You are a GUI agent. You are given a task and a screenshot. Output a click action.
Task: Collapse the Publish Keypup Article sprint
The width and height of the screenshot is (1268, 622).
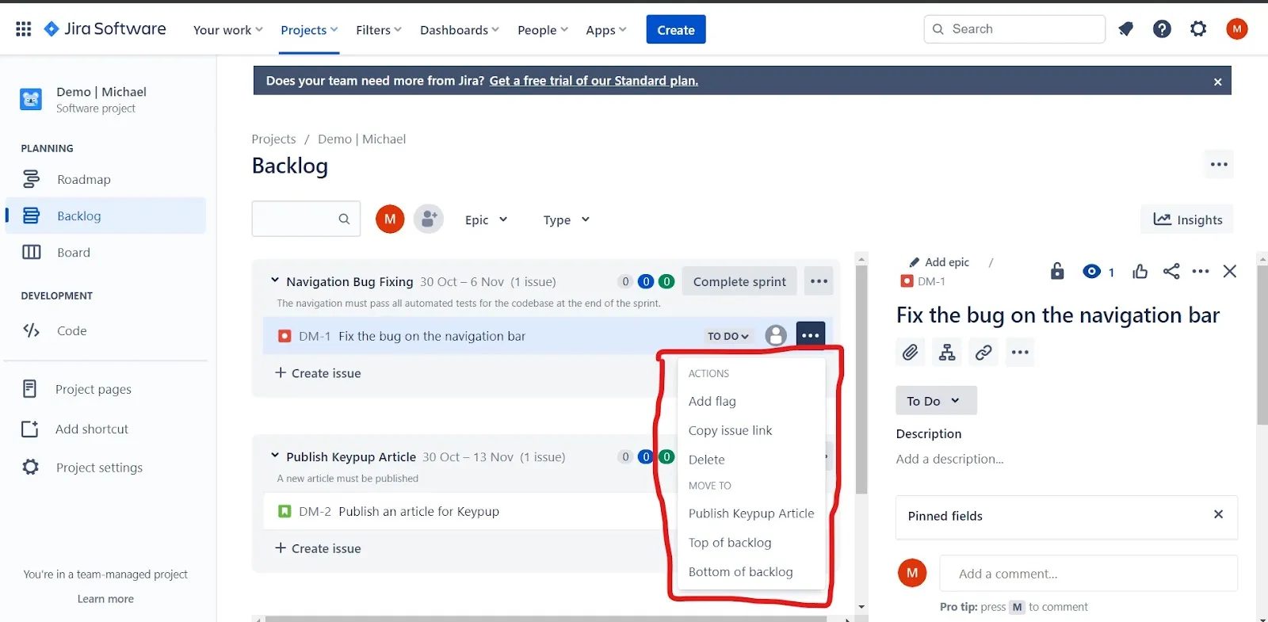pyautogui.click(x=275, y=456)
